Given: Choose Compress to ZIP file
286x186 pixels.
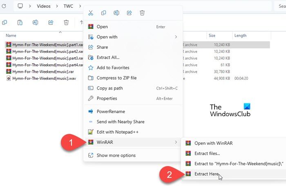Looking at the screenshot, I should (133, 78).
